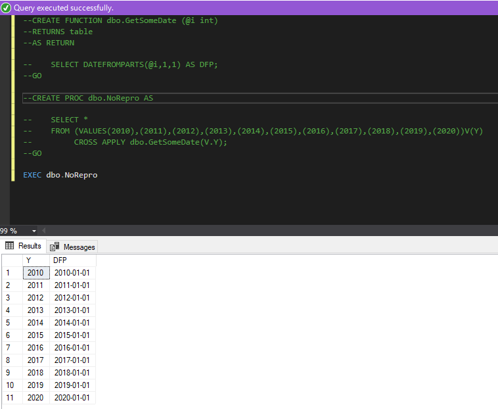Screen dimensions: 498x409
Task: Click the SELECT DATEFROMPARTS comment line
Action: tap(120, 64)
